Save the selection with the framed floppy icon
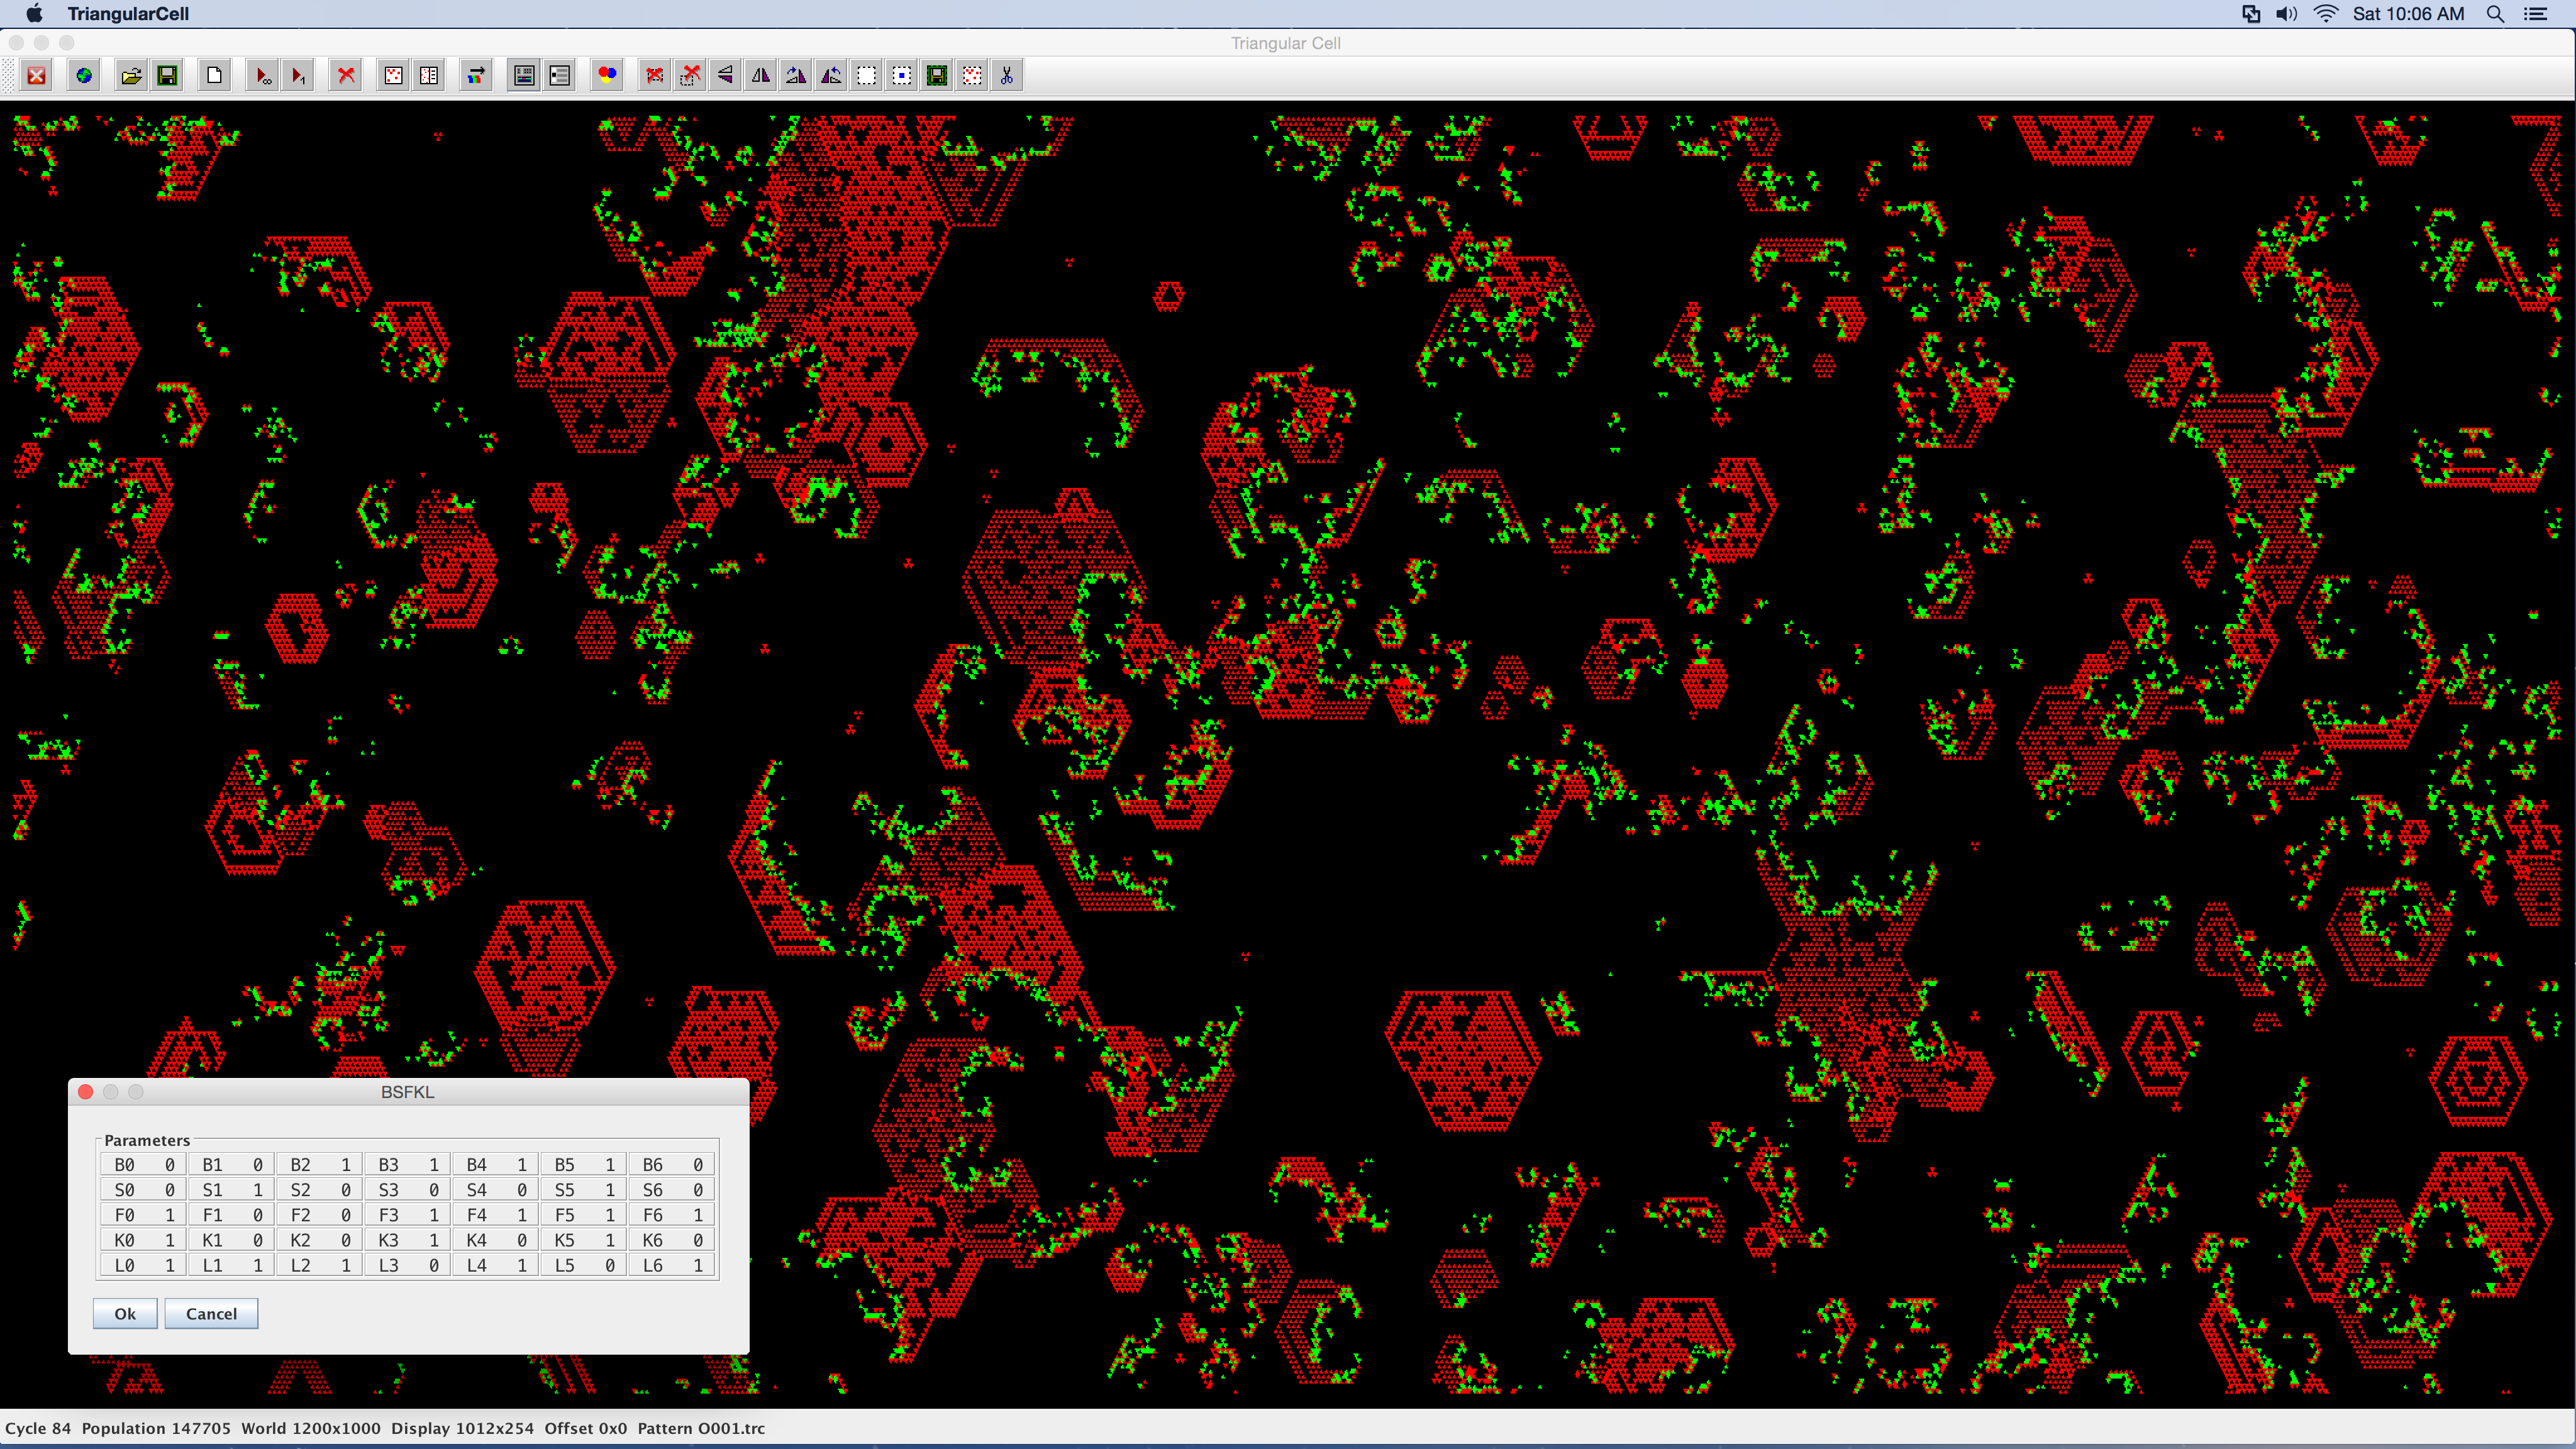This screenshot has height=1449, width=2576. [x=937, y=75]
